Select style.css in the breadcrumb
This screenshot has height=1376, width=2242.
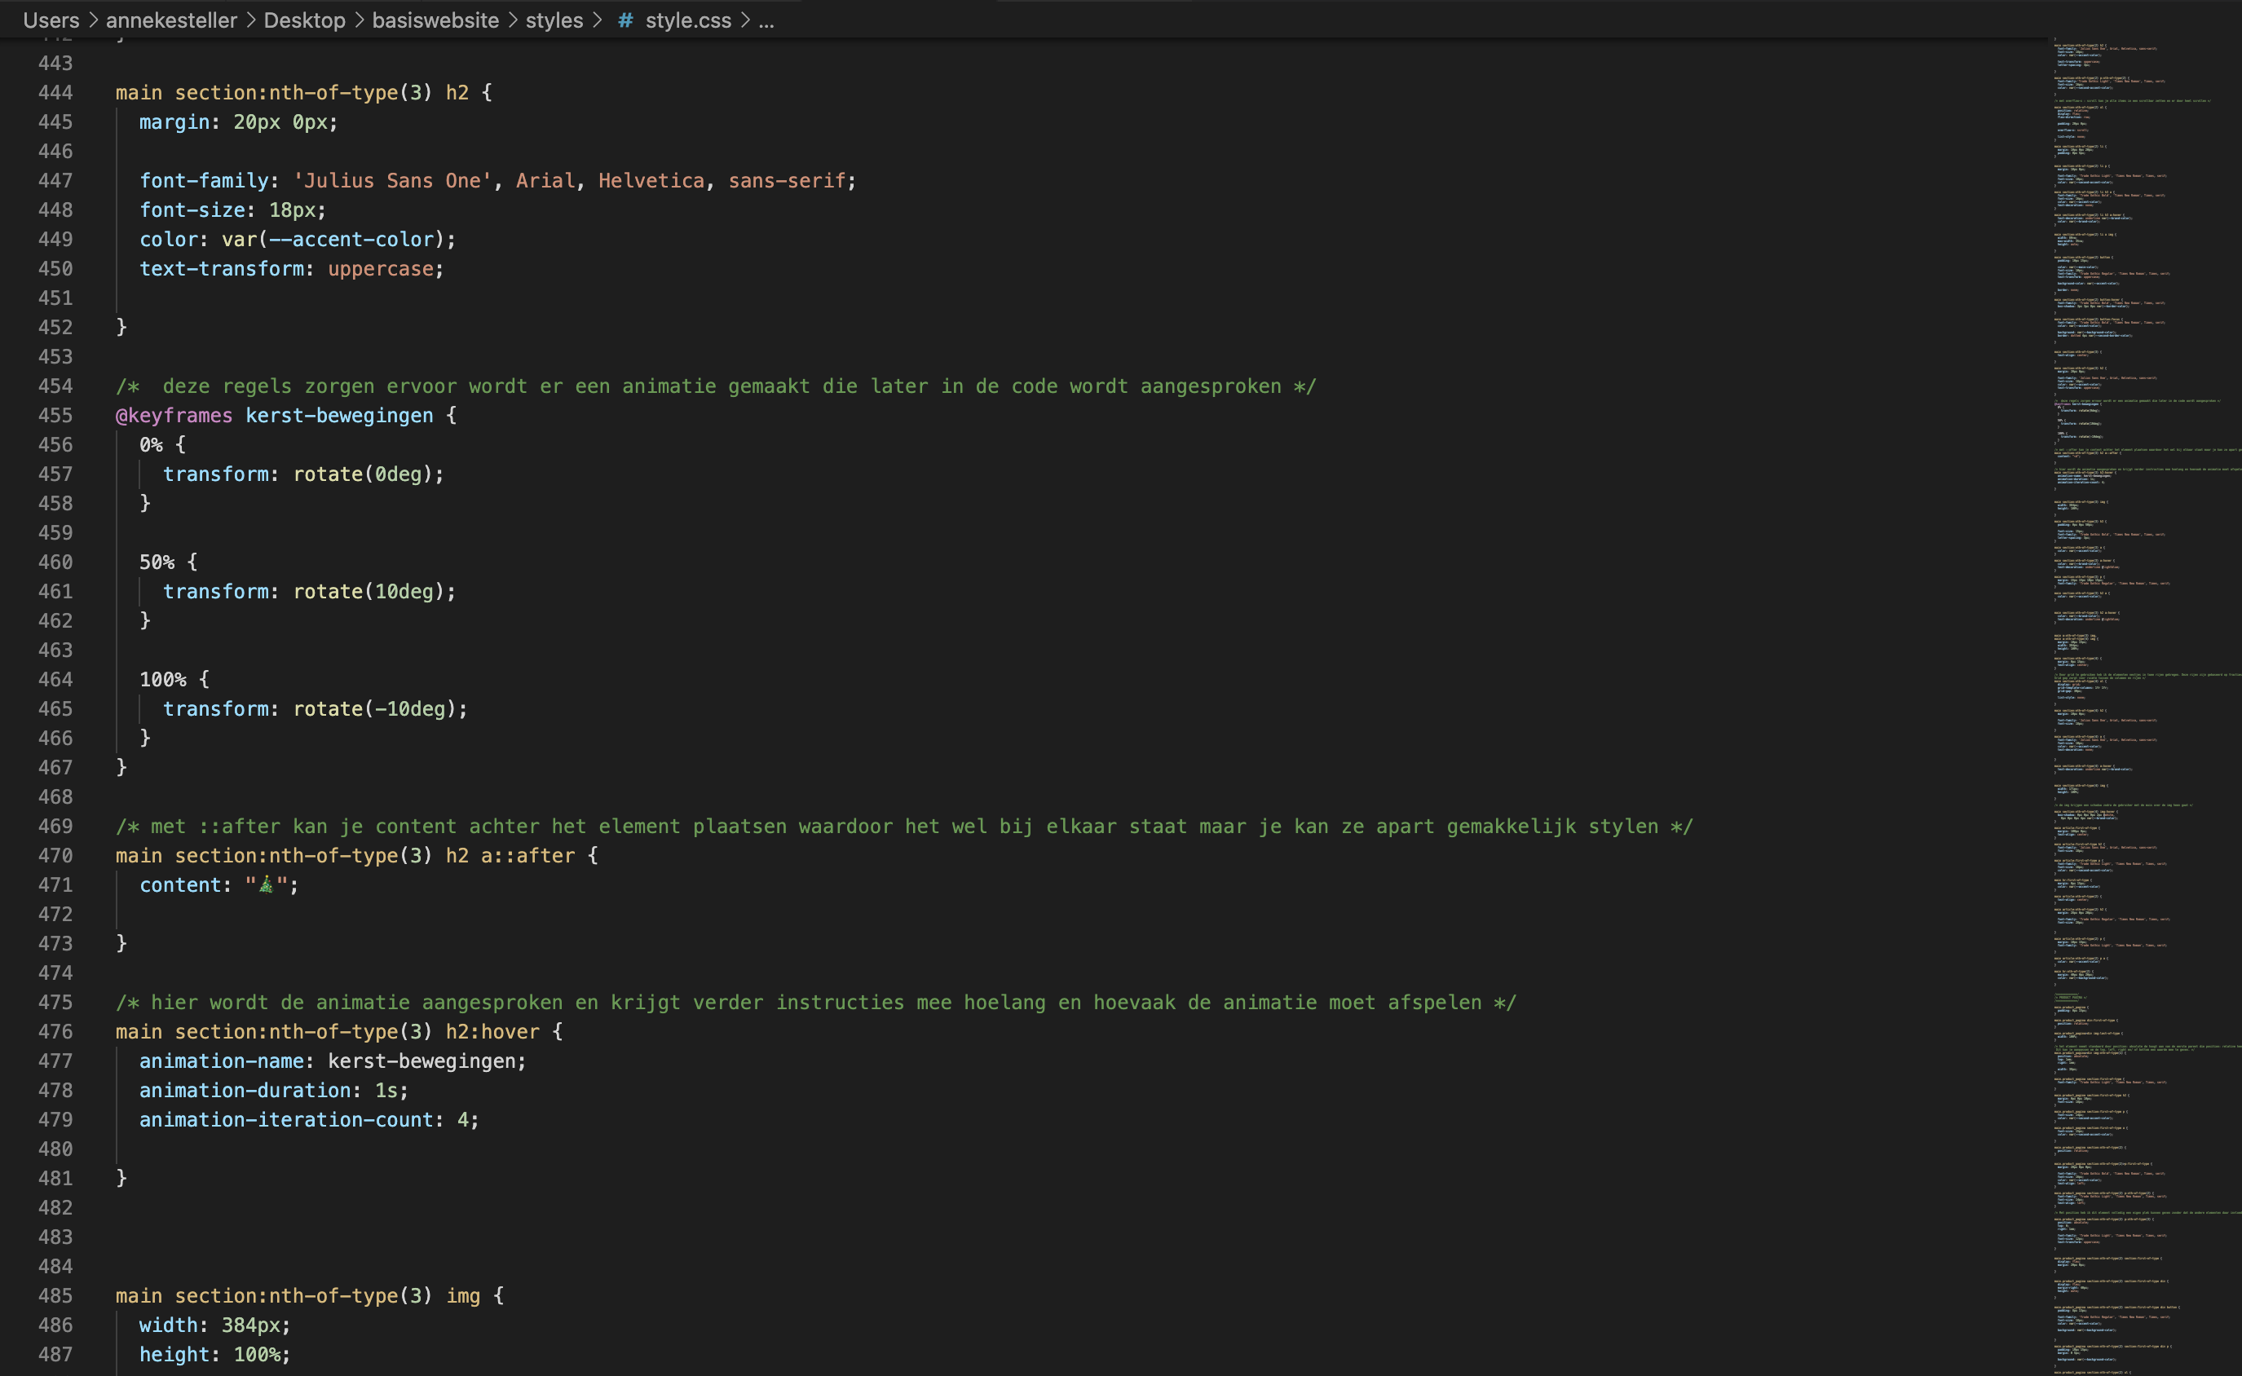point(688,20)
